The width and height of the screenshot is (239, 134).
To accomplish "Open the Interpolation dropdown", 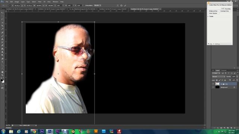I will [97, 6].
